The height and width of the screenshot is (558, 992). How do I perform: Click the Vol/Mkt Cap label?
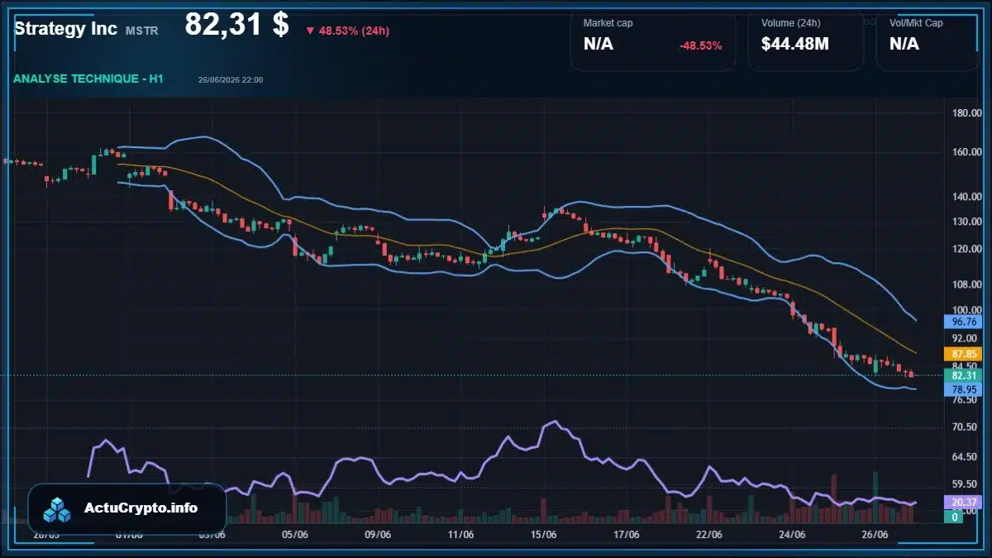(916, 23)
